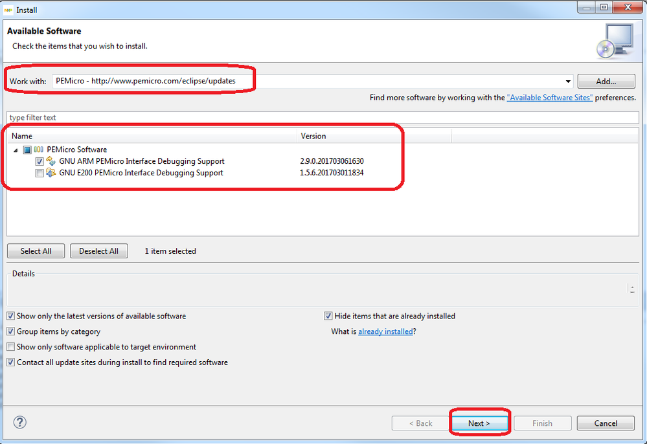Uncheck GNU ARM PEMicro Interface Debugging Support
This screenshot has height=444, width=647.
[40, 161]
